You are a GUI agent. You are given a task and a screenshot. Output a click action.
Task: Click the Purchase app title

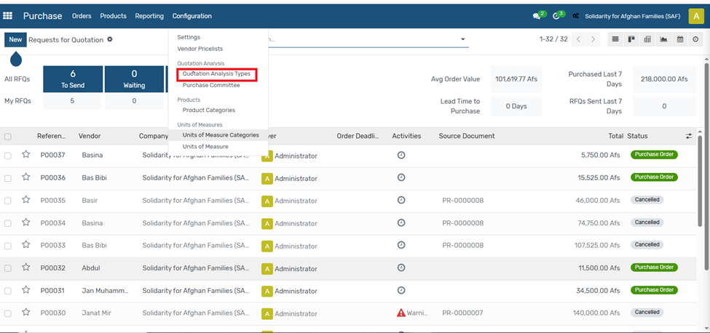coord(42,16)
